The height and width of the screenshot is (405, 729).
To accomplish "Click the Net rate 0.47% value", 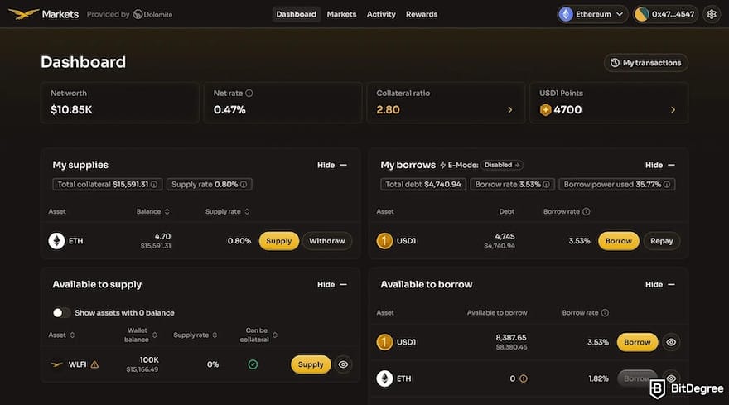I will (x=229, y=109).
